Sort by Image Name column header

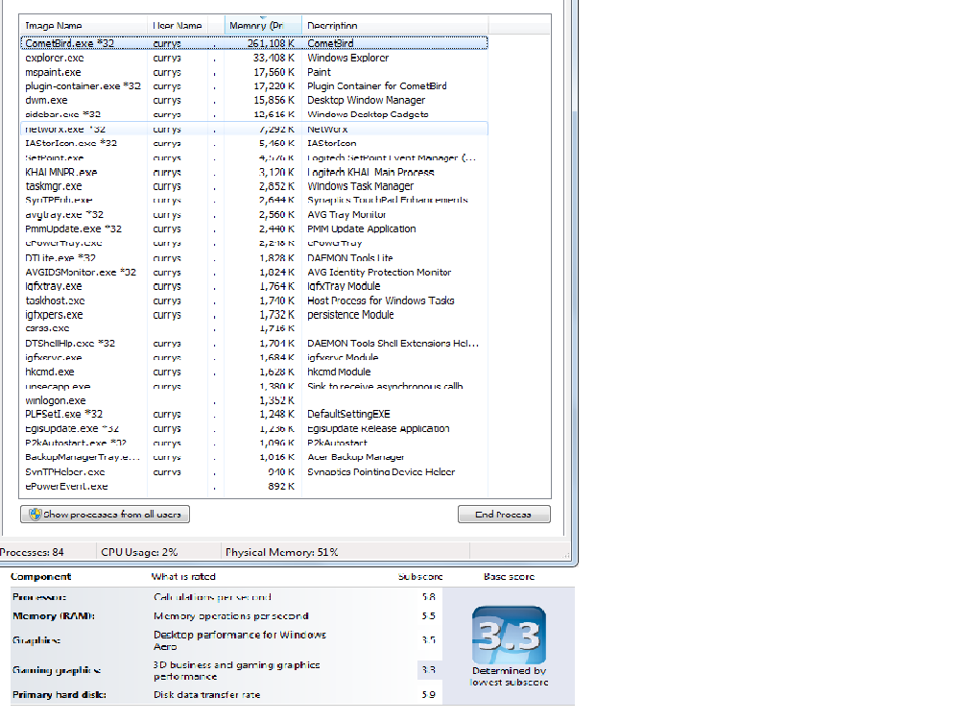coord(84,26)
